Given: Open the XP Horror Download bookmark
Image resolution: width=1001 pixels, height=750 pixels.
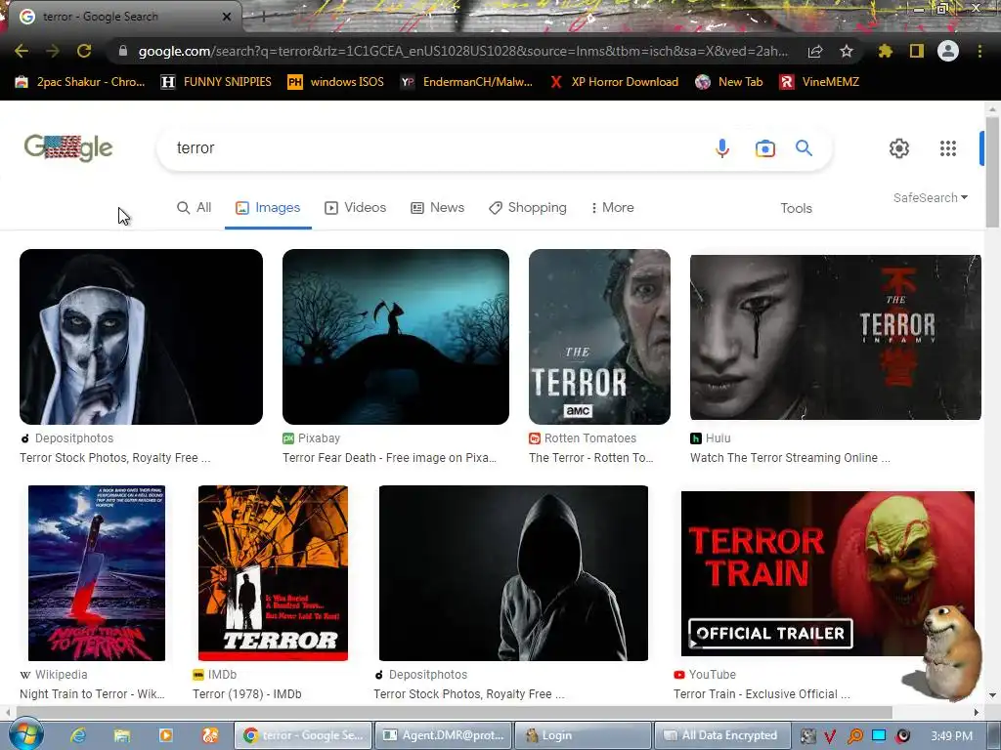Looking at the screenshot, I should pyautogui.click(x=614, y=82).
